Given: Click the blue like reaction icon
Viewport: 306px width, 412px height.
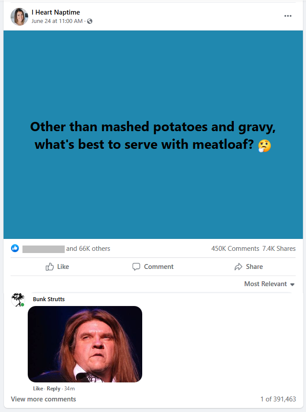Looking at the screenshot, I should [15, 249].
